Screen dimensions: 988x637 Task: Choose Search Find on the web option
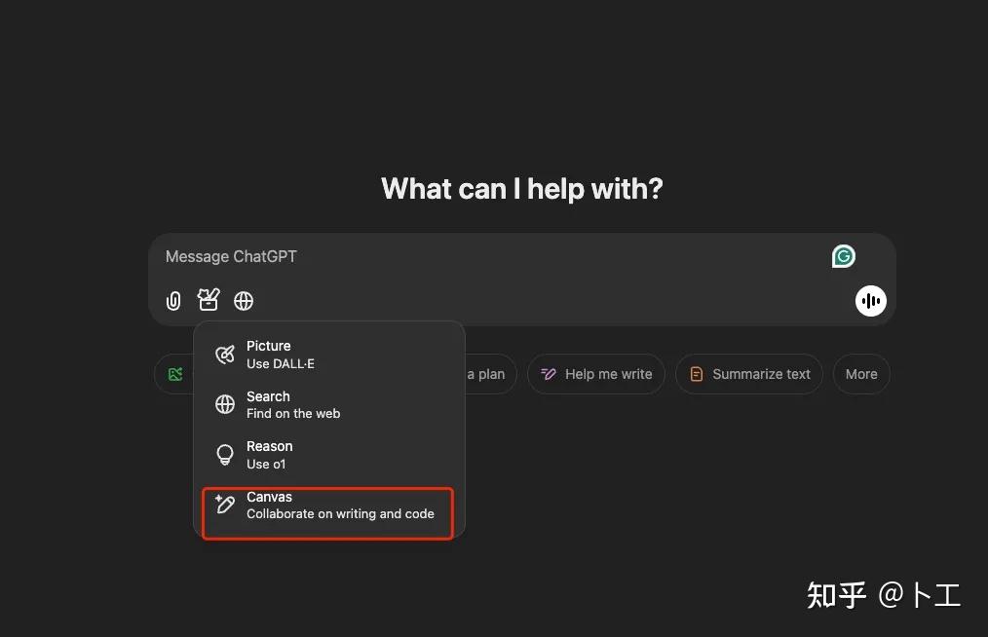(x=330, y=404)
